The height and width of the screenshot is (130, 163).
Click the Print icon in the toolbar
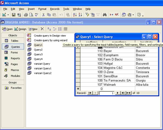point(26,15)
